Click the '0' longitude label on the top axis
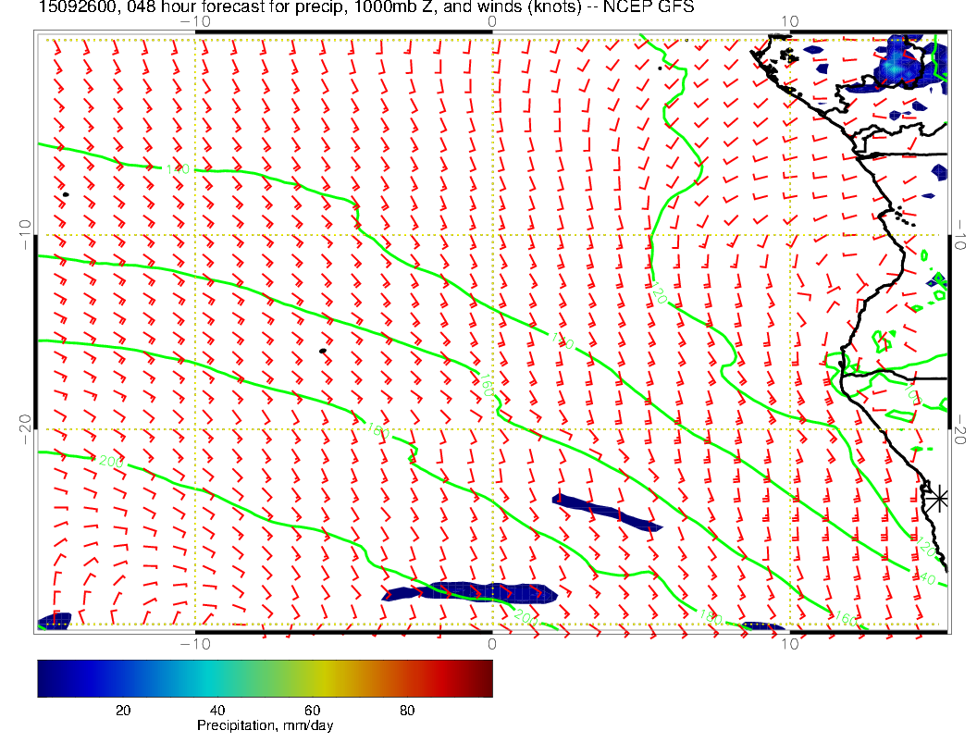This screenshot has width=977, height=755. coord(492,22)
